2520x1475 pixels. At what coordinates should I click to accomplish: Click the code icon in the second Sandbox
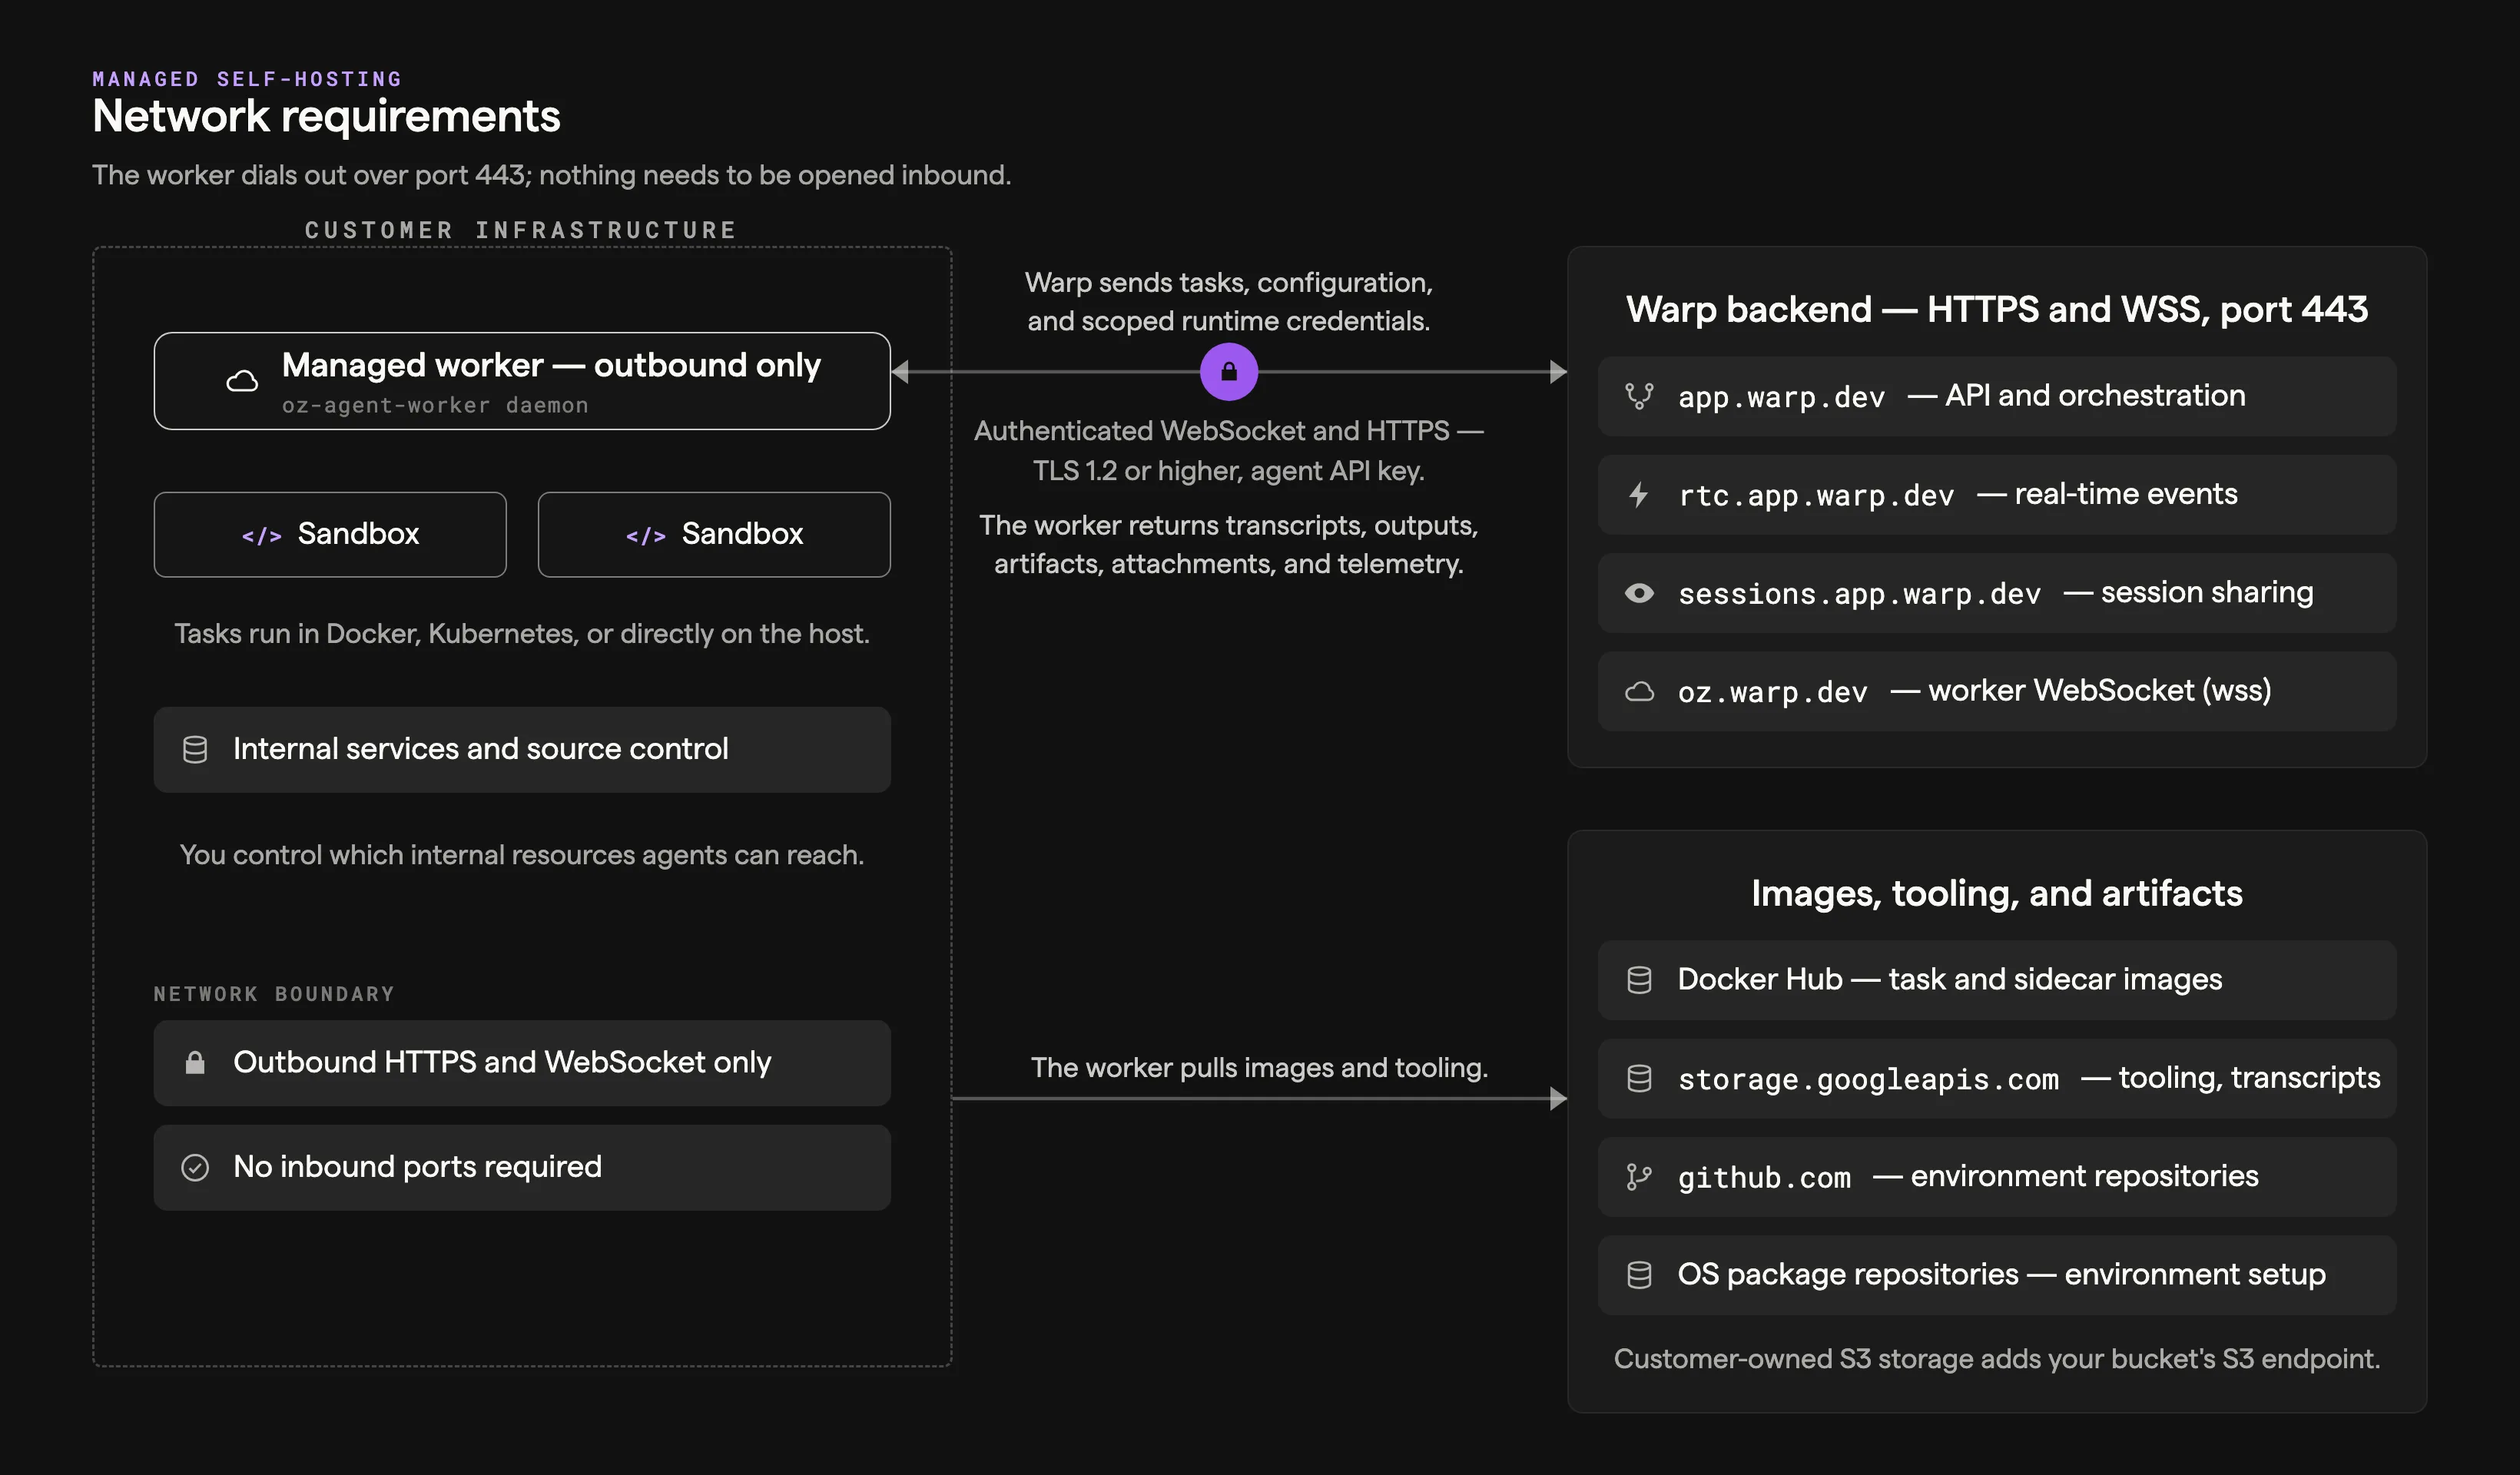click(x=646, y=536)
